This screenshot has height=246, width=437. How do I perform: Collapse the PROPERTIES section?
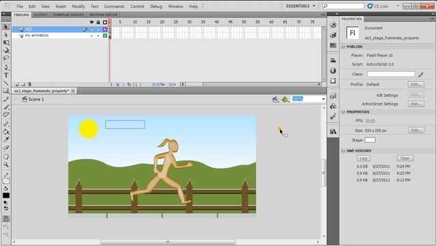(343, 112)
